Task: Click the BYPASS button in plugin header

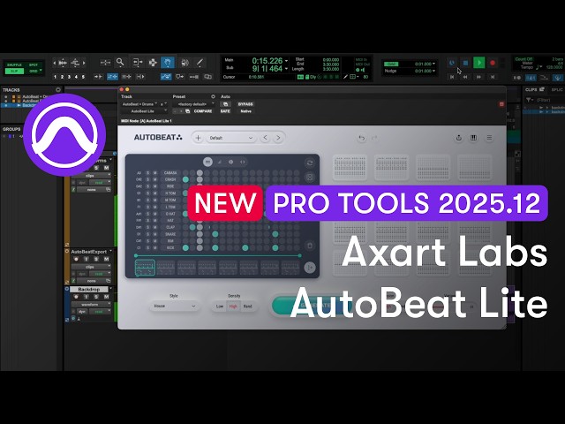Action: (x=245, y=104)
